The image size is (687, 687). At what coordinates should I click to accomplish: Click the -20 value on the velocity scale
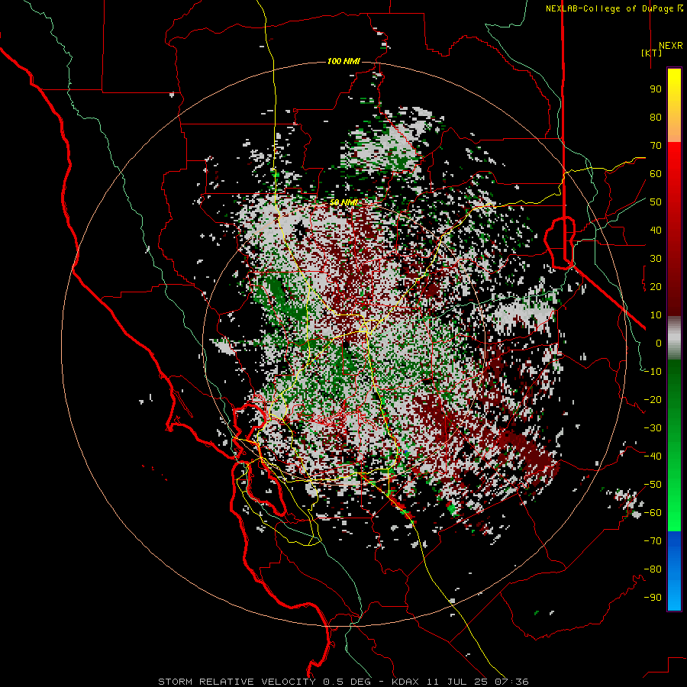pos(653,400)
